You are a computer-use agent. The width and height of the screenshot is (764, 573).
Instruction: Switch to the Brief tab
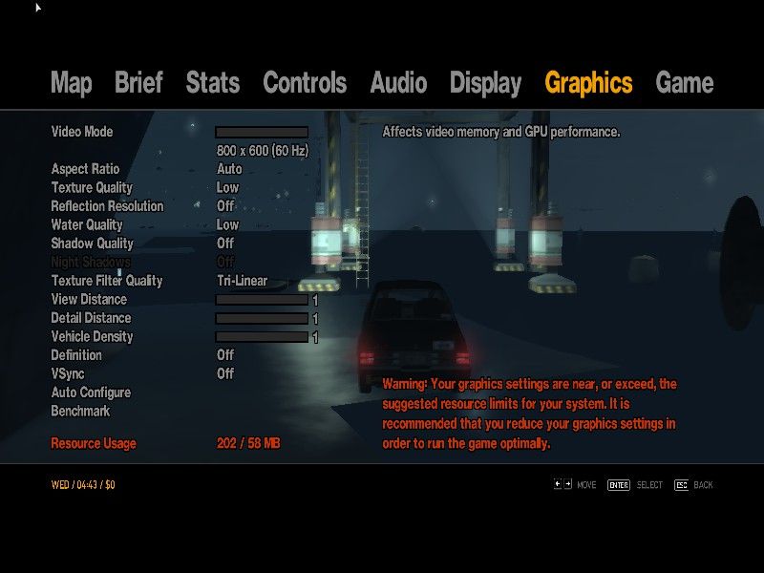(x=138, y=82)
